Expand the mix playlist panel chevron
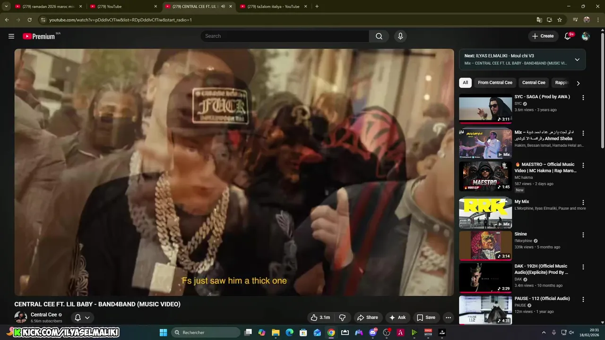The height and width of the screenshot is (340, 605). click(x=577, y=59)
